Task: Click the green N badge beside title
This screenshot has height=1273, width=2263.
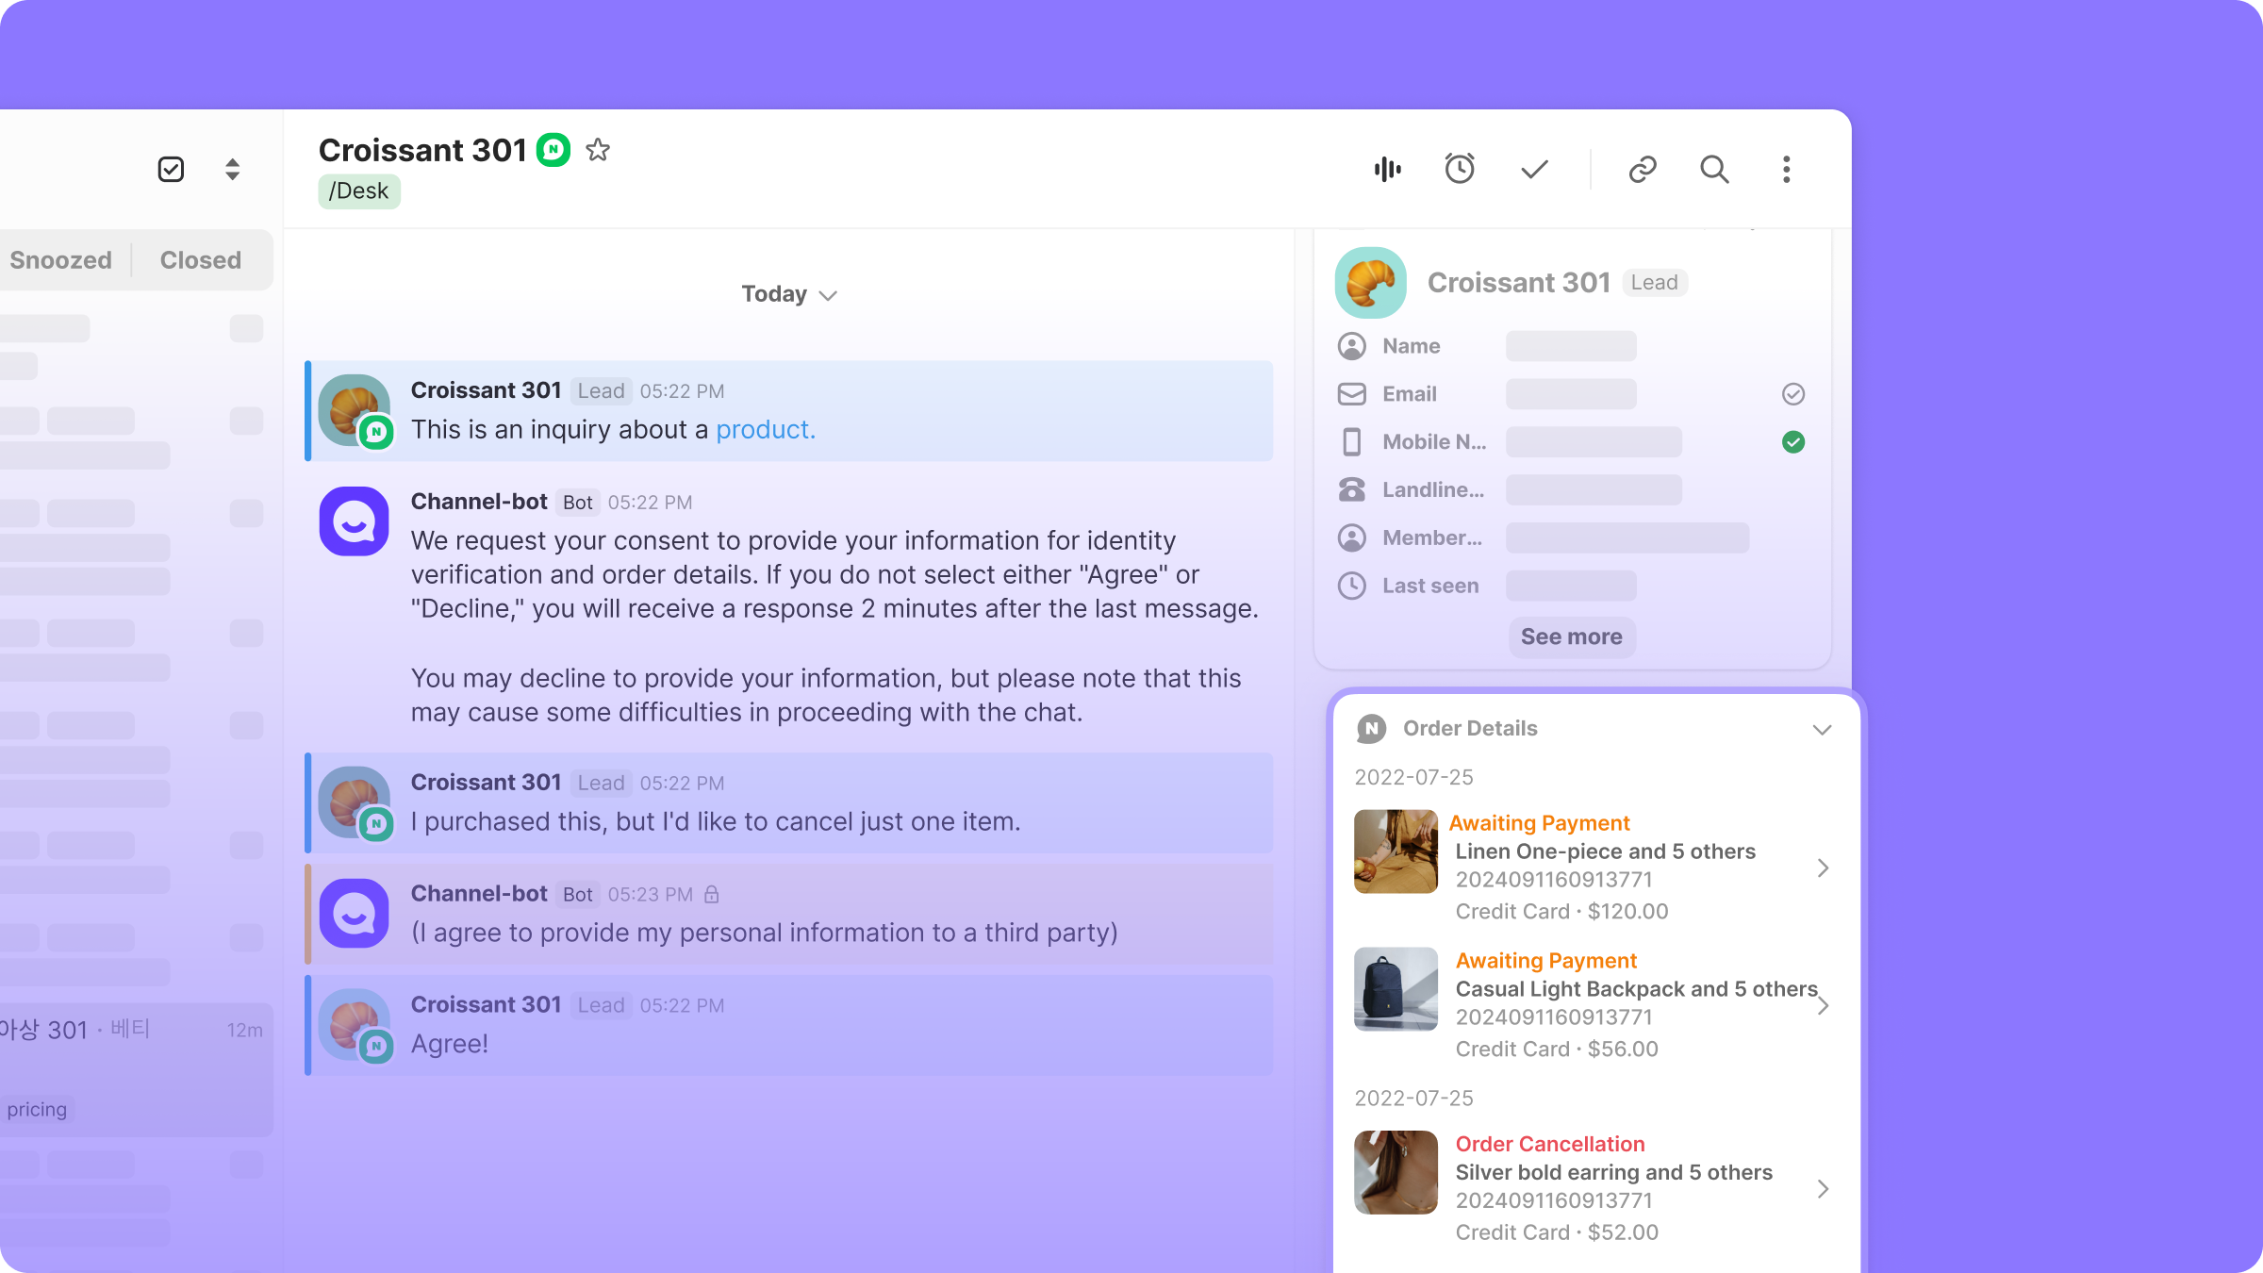Action: (553, 150)
